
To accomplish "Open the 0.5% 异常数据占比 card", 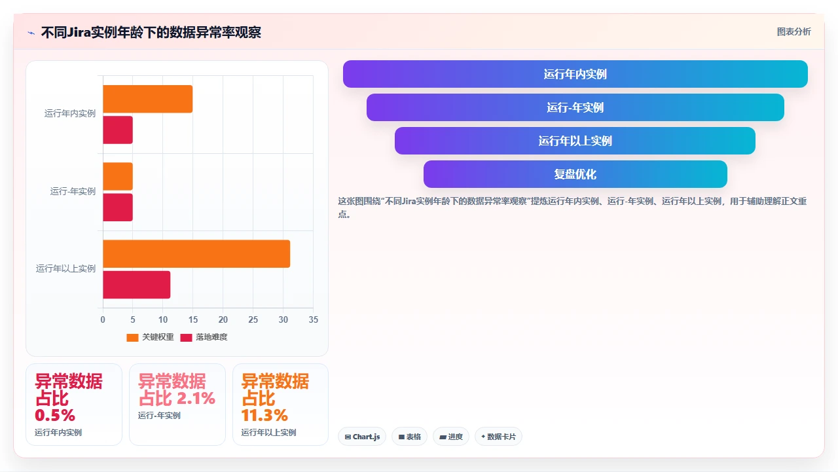I will [74, 405].
